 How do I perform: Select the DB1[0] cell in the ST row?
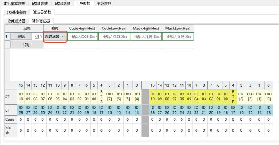point(269,97)
